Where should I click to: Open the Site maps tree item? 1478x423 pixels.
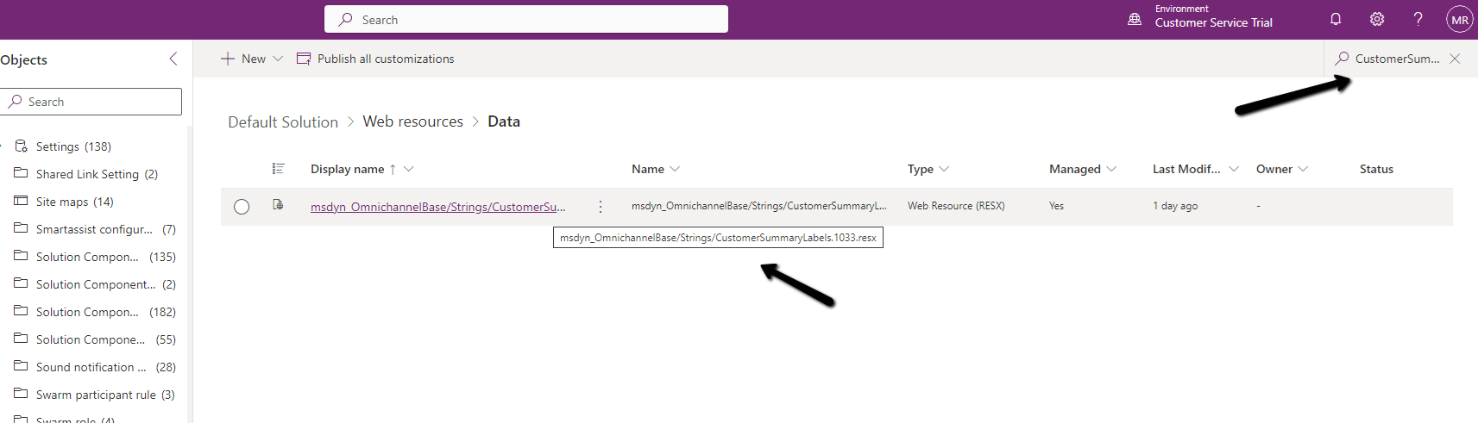74,202
